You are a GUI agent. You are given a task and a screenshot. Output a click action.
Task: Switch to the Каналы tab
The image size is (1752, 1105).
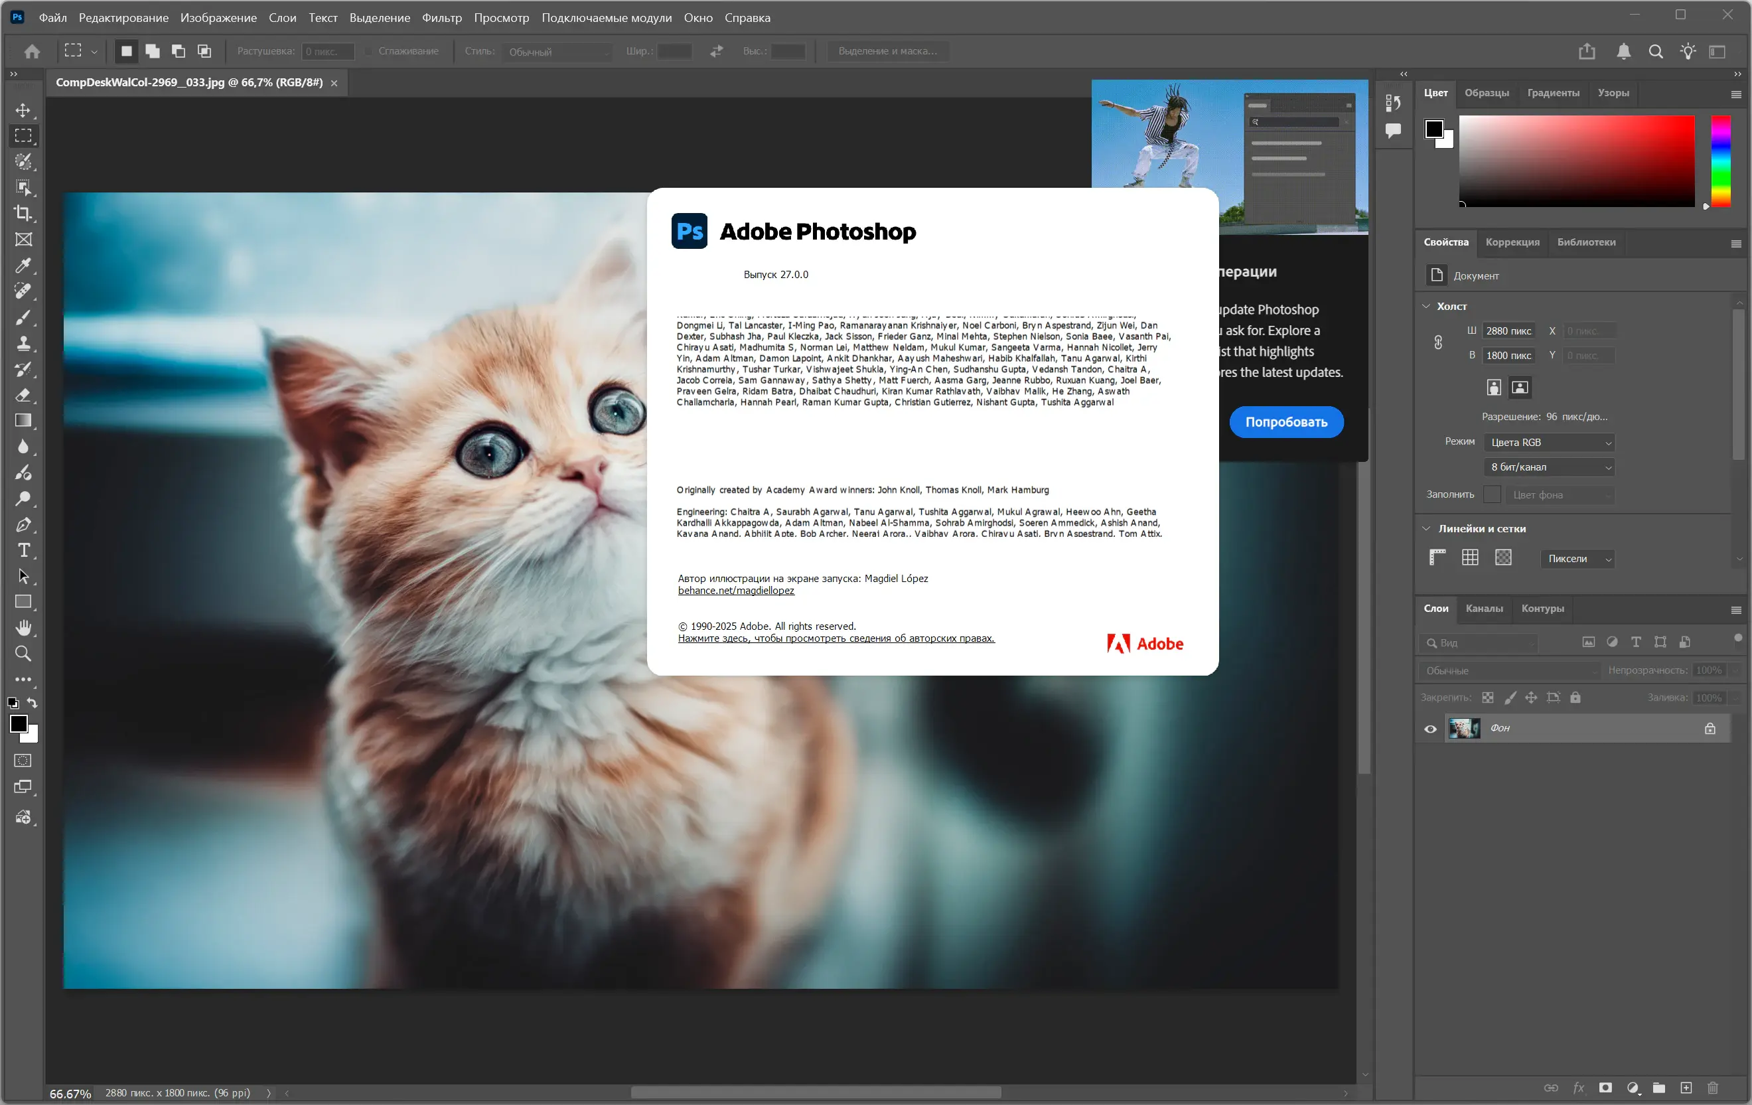click(1483, 608)
